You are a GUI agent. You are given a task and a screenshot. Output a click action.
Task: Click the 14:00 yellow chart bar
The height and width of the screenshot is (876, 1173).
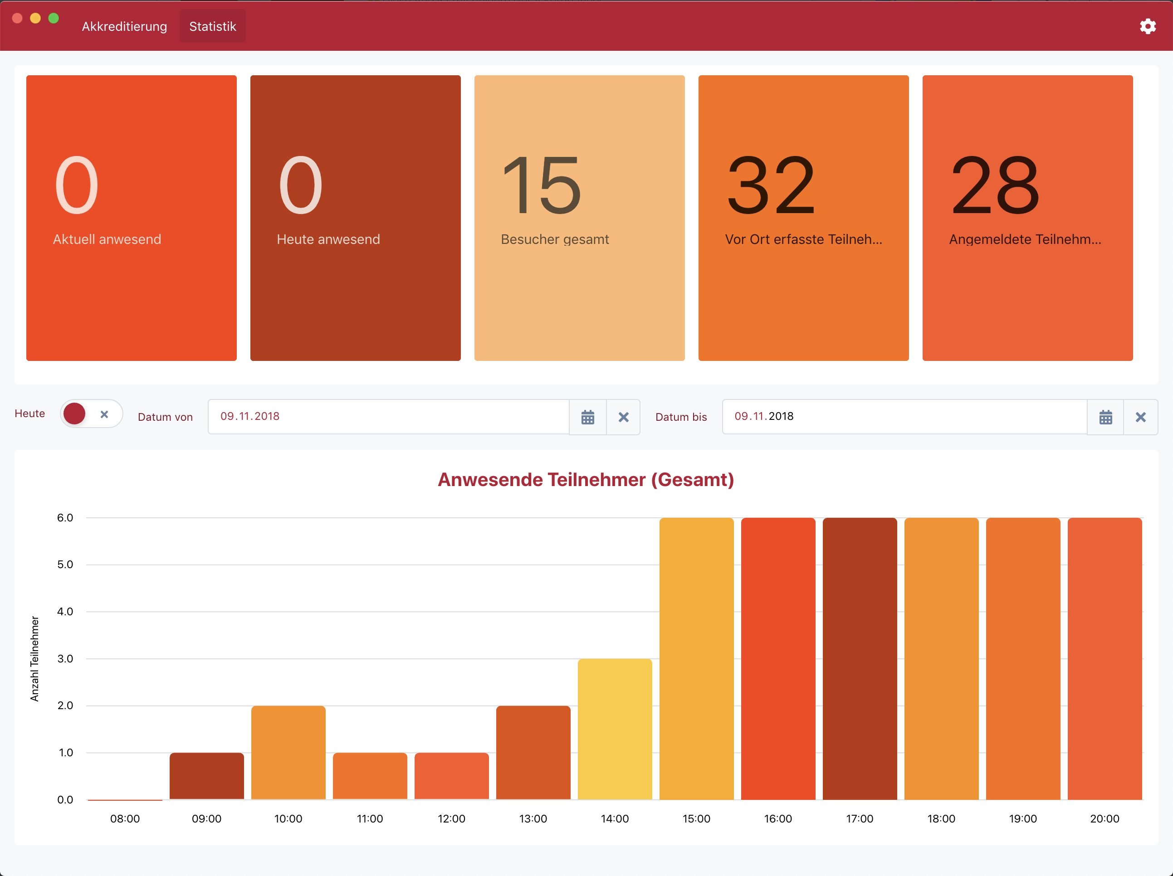(615, 729)
